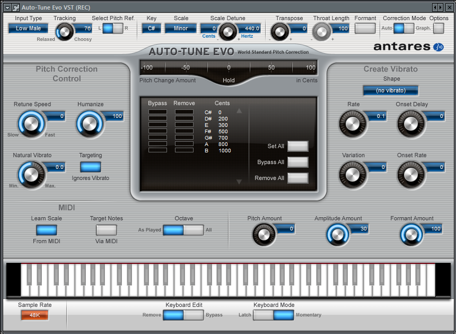Click the Tracking value field 76

(83, 29)
